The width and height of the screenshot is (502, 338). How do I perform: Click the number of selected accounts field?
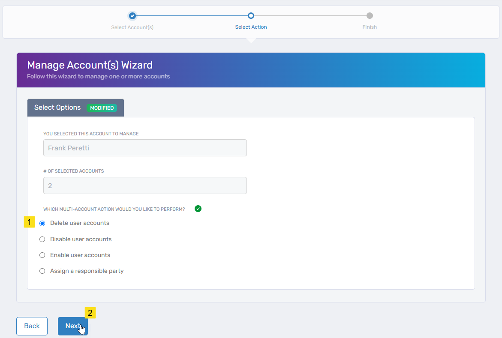click(145, 185)
